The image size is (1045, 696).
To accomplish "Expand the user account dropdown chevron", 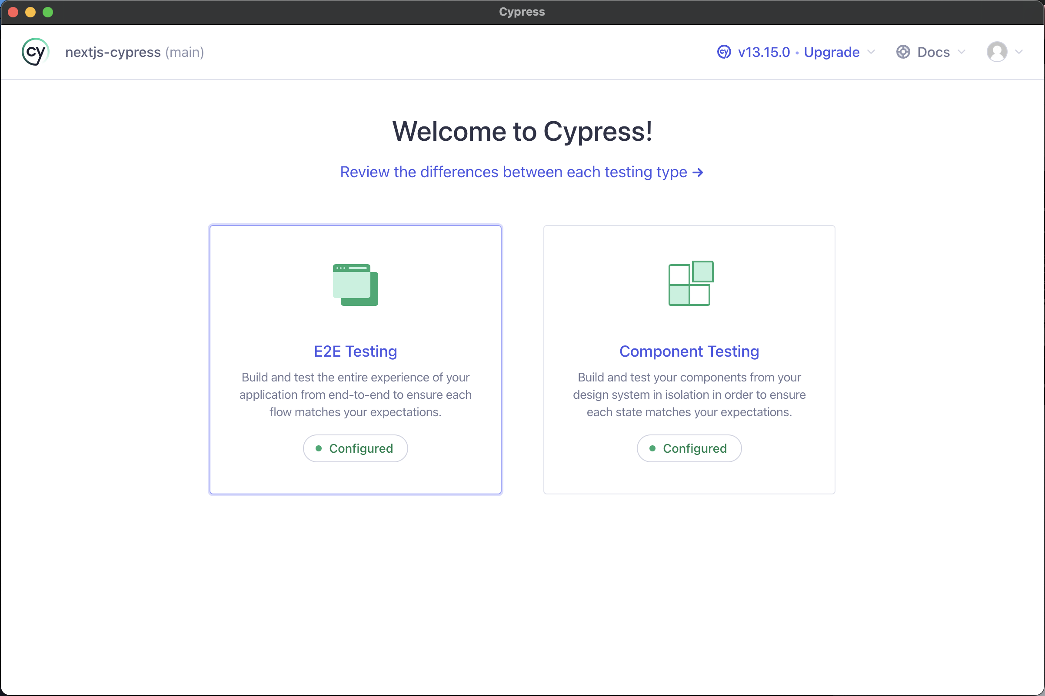I will point(1019,52).
